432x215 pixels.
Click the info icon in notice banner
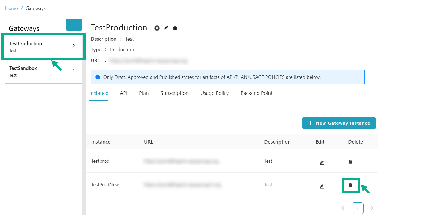98,77
